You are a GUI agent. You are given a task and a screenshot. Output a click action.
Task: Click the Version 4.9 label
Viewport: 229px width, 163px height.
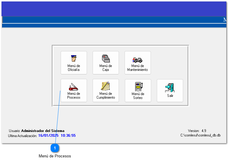197,131
